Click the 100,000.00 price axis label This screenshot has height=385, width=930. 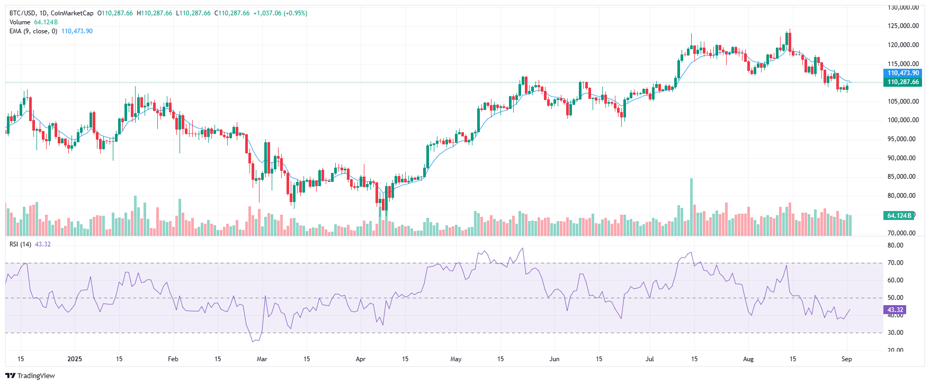[903, 120]
